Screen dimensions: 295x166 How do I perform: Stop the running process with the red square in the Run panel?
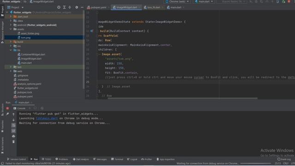pos(7,108)
